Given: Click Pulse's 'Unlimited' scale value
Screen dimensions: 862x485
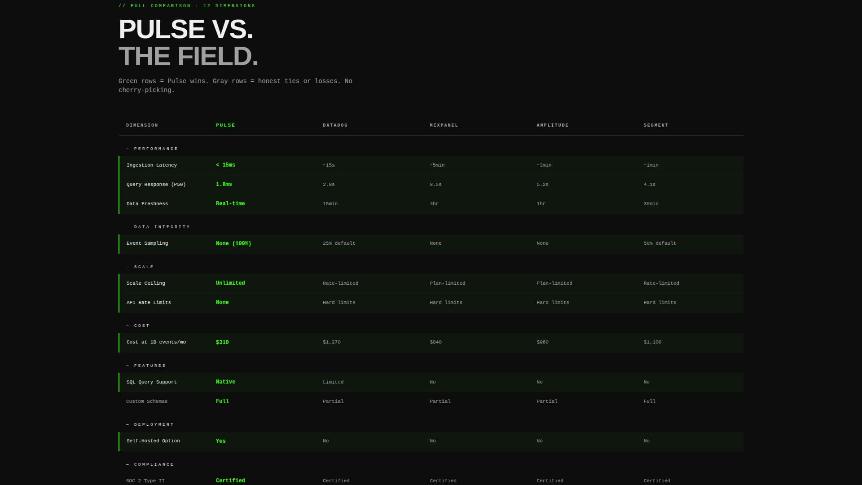Looking at the screenshot, I should tap(230, 283).
